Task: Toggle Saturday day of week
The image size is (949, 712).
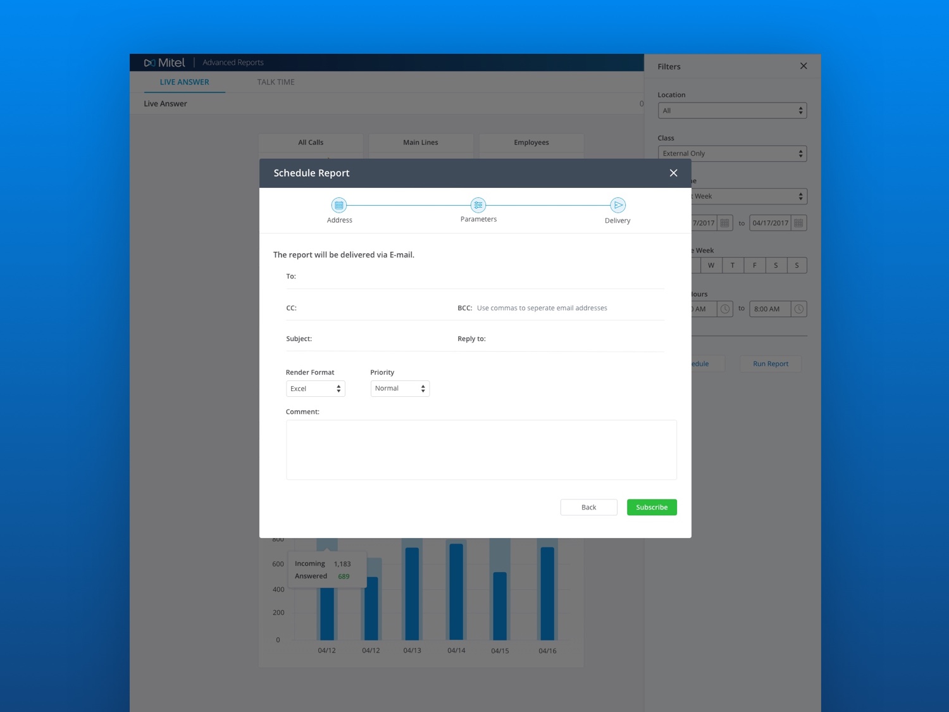Action: click(x=776, y=265)
